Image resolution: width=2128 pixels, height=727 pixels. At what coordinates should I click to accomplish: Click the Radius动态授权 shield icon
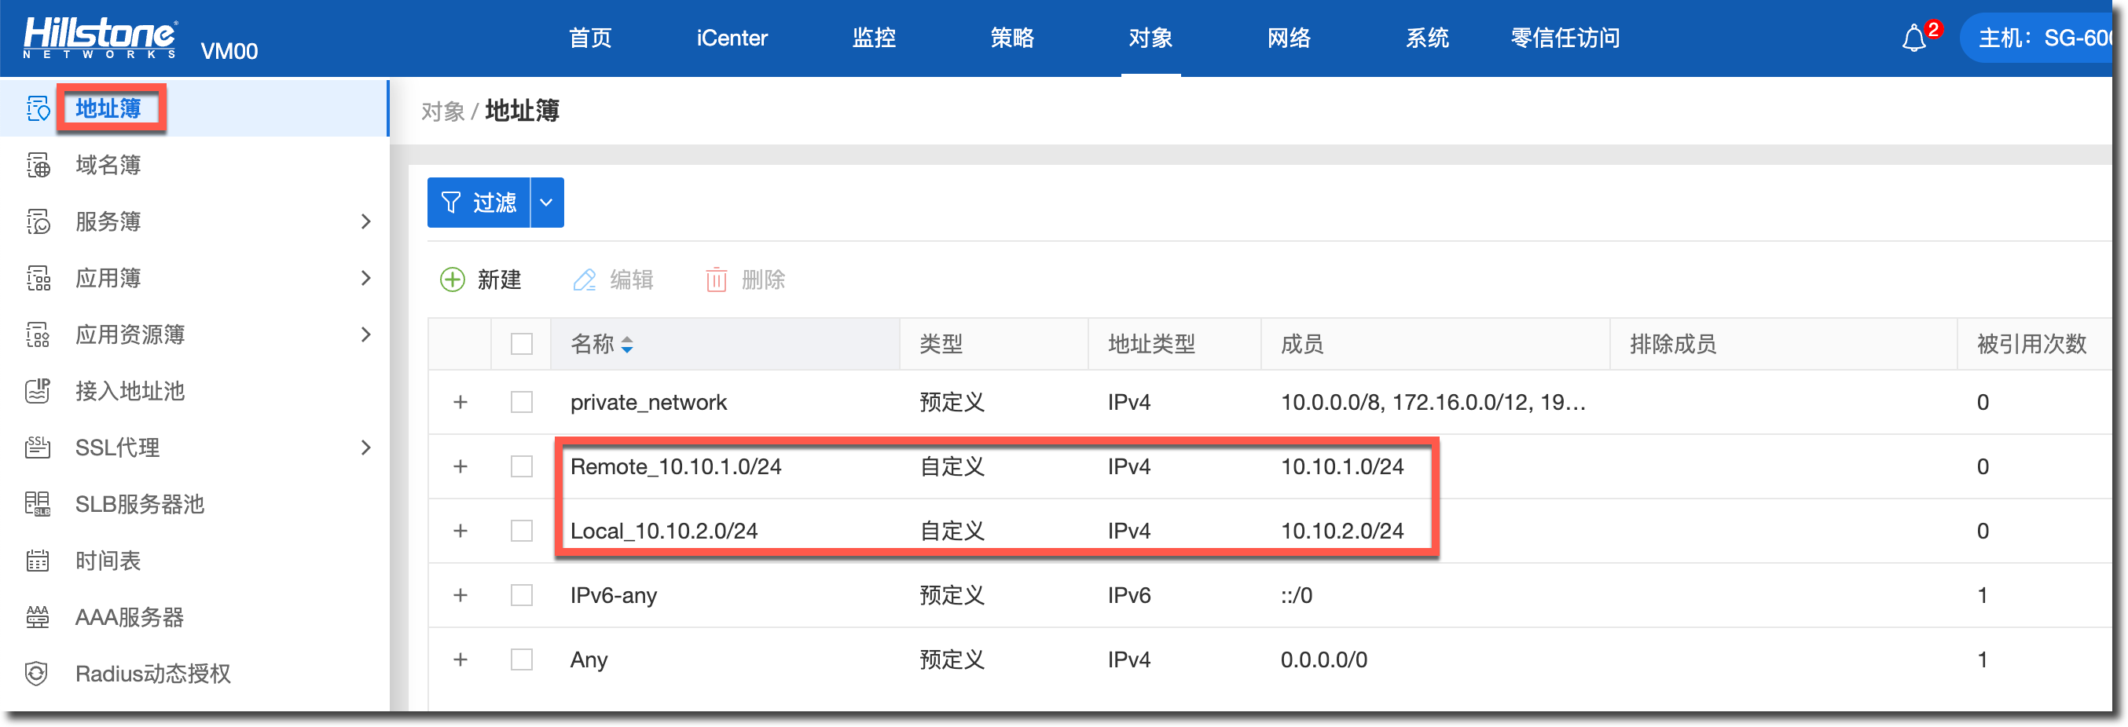click(x=36, y=674)
